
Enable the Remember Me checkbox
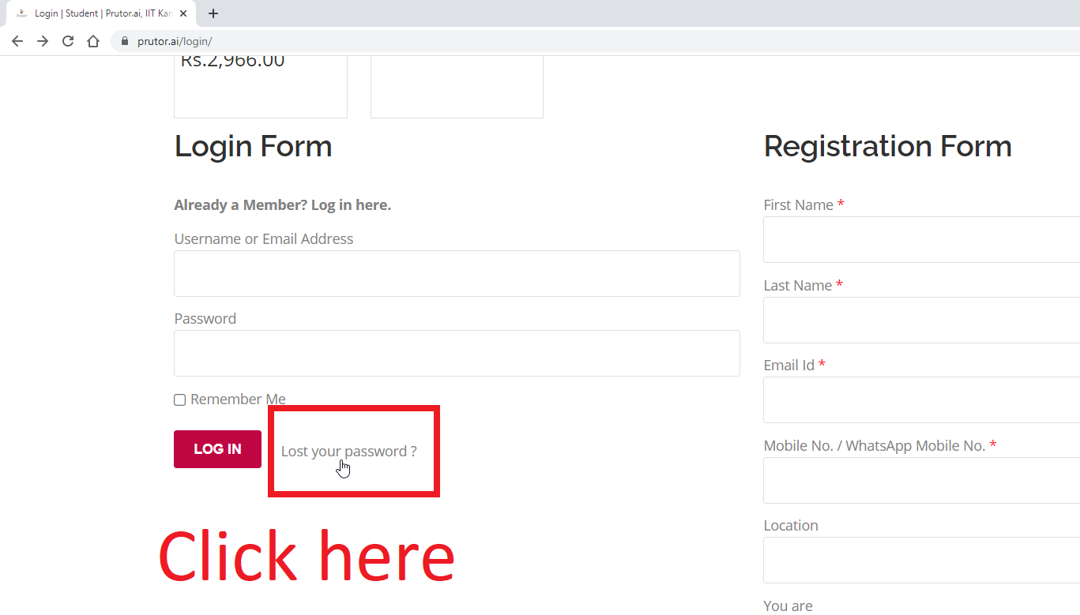180,400
